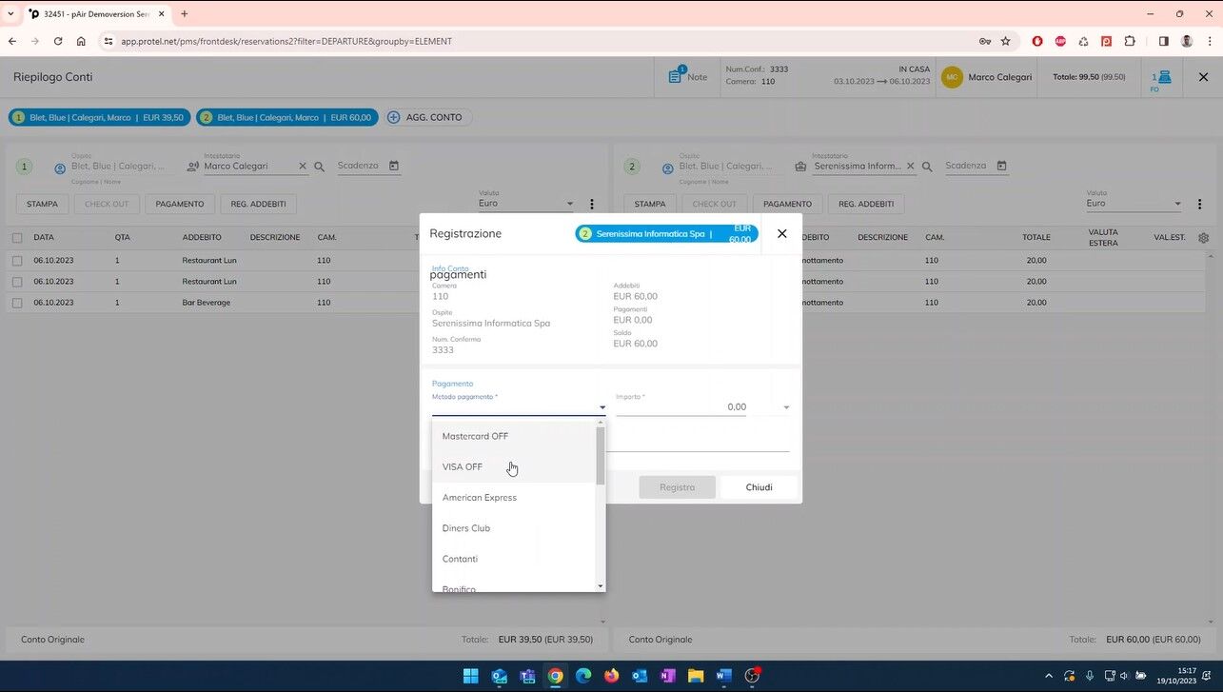Open the Note icon in header

pyautogui.click(x=676, y=76)
